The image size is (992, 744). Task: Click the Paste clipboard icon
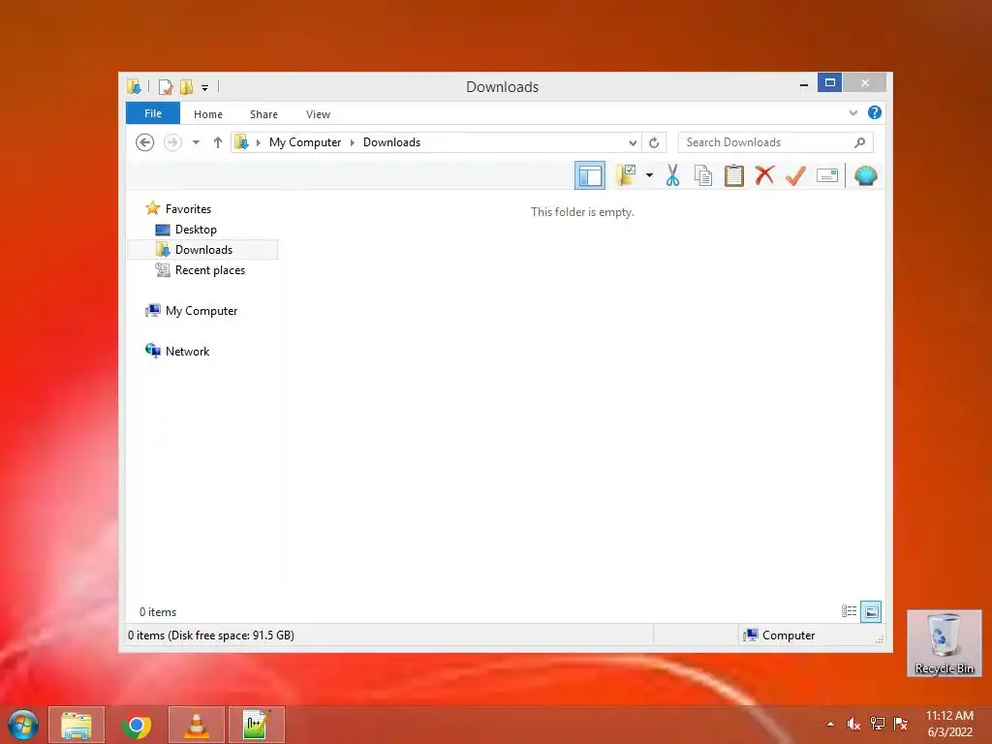click(x=734, y=175)
